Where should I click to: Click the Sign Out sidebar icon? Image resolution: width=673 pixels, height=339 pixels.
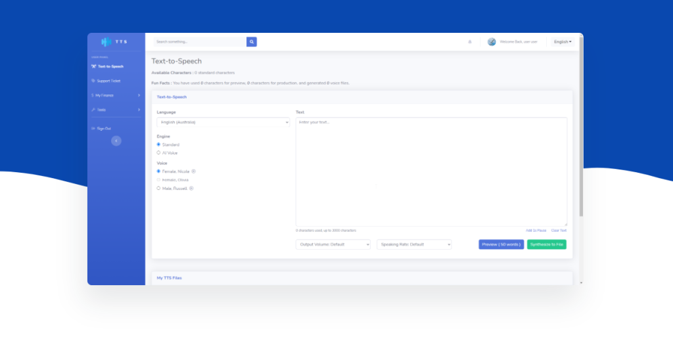coord(93,129)
